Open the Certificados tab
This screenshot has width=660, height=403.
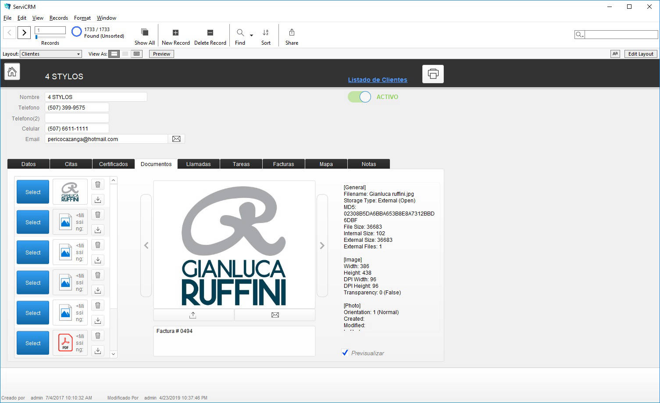tap(114, 164)
